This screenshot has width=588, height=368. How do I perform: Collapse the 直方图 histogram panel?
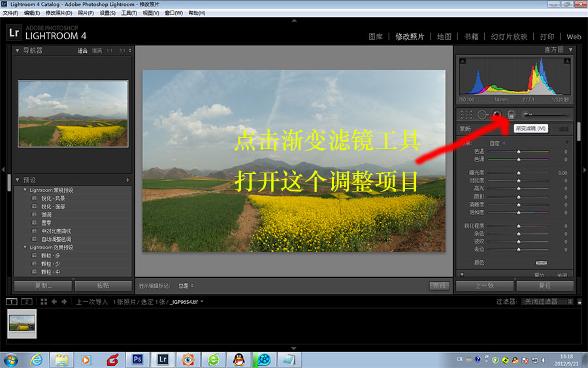pyautogui.click(x=570, y=50)
